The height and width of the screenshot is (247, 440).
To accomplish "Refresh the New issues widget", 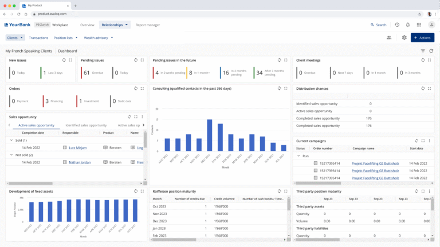I will pos(64,60).
